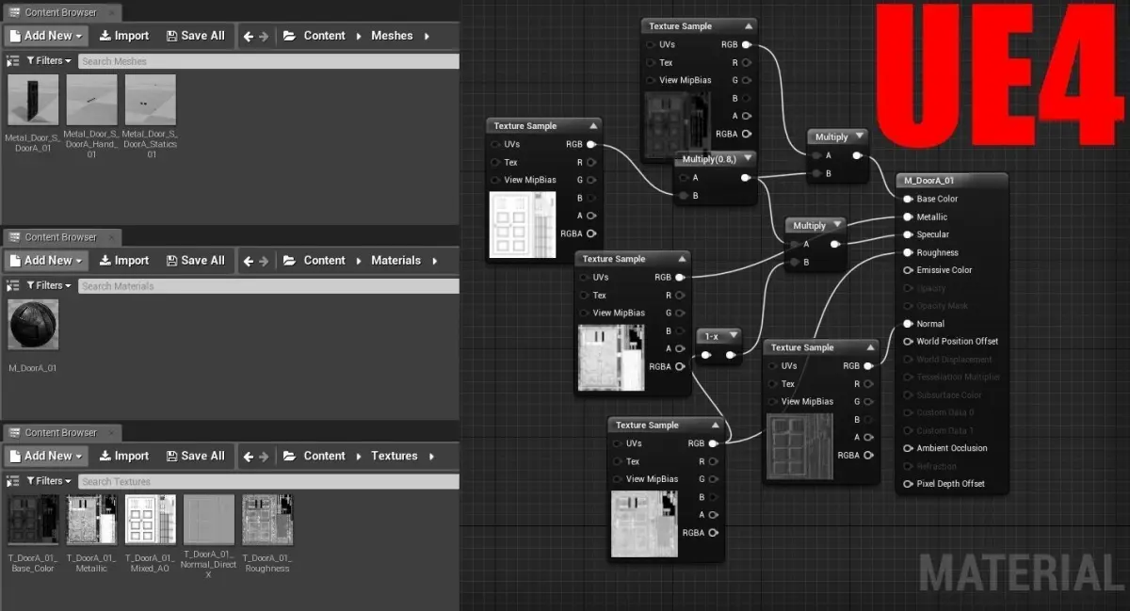Go forward using the Meshes browser right arrow
Viewport: 1130px width, 611px height.
[x=264, y=36]
